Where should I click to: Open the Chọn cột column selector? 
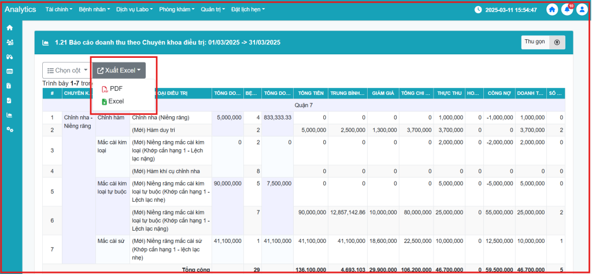tap(66, 71)
